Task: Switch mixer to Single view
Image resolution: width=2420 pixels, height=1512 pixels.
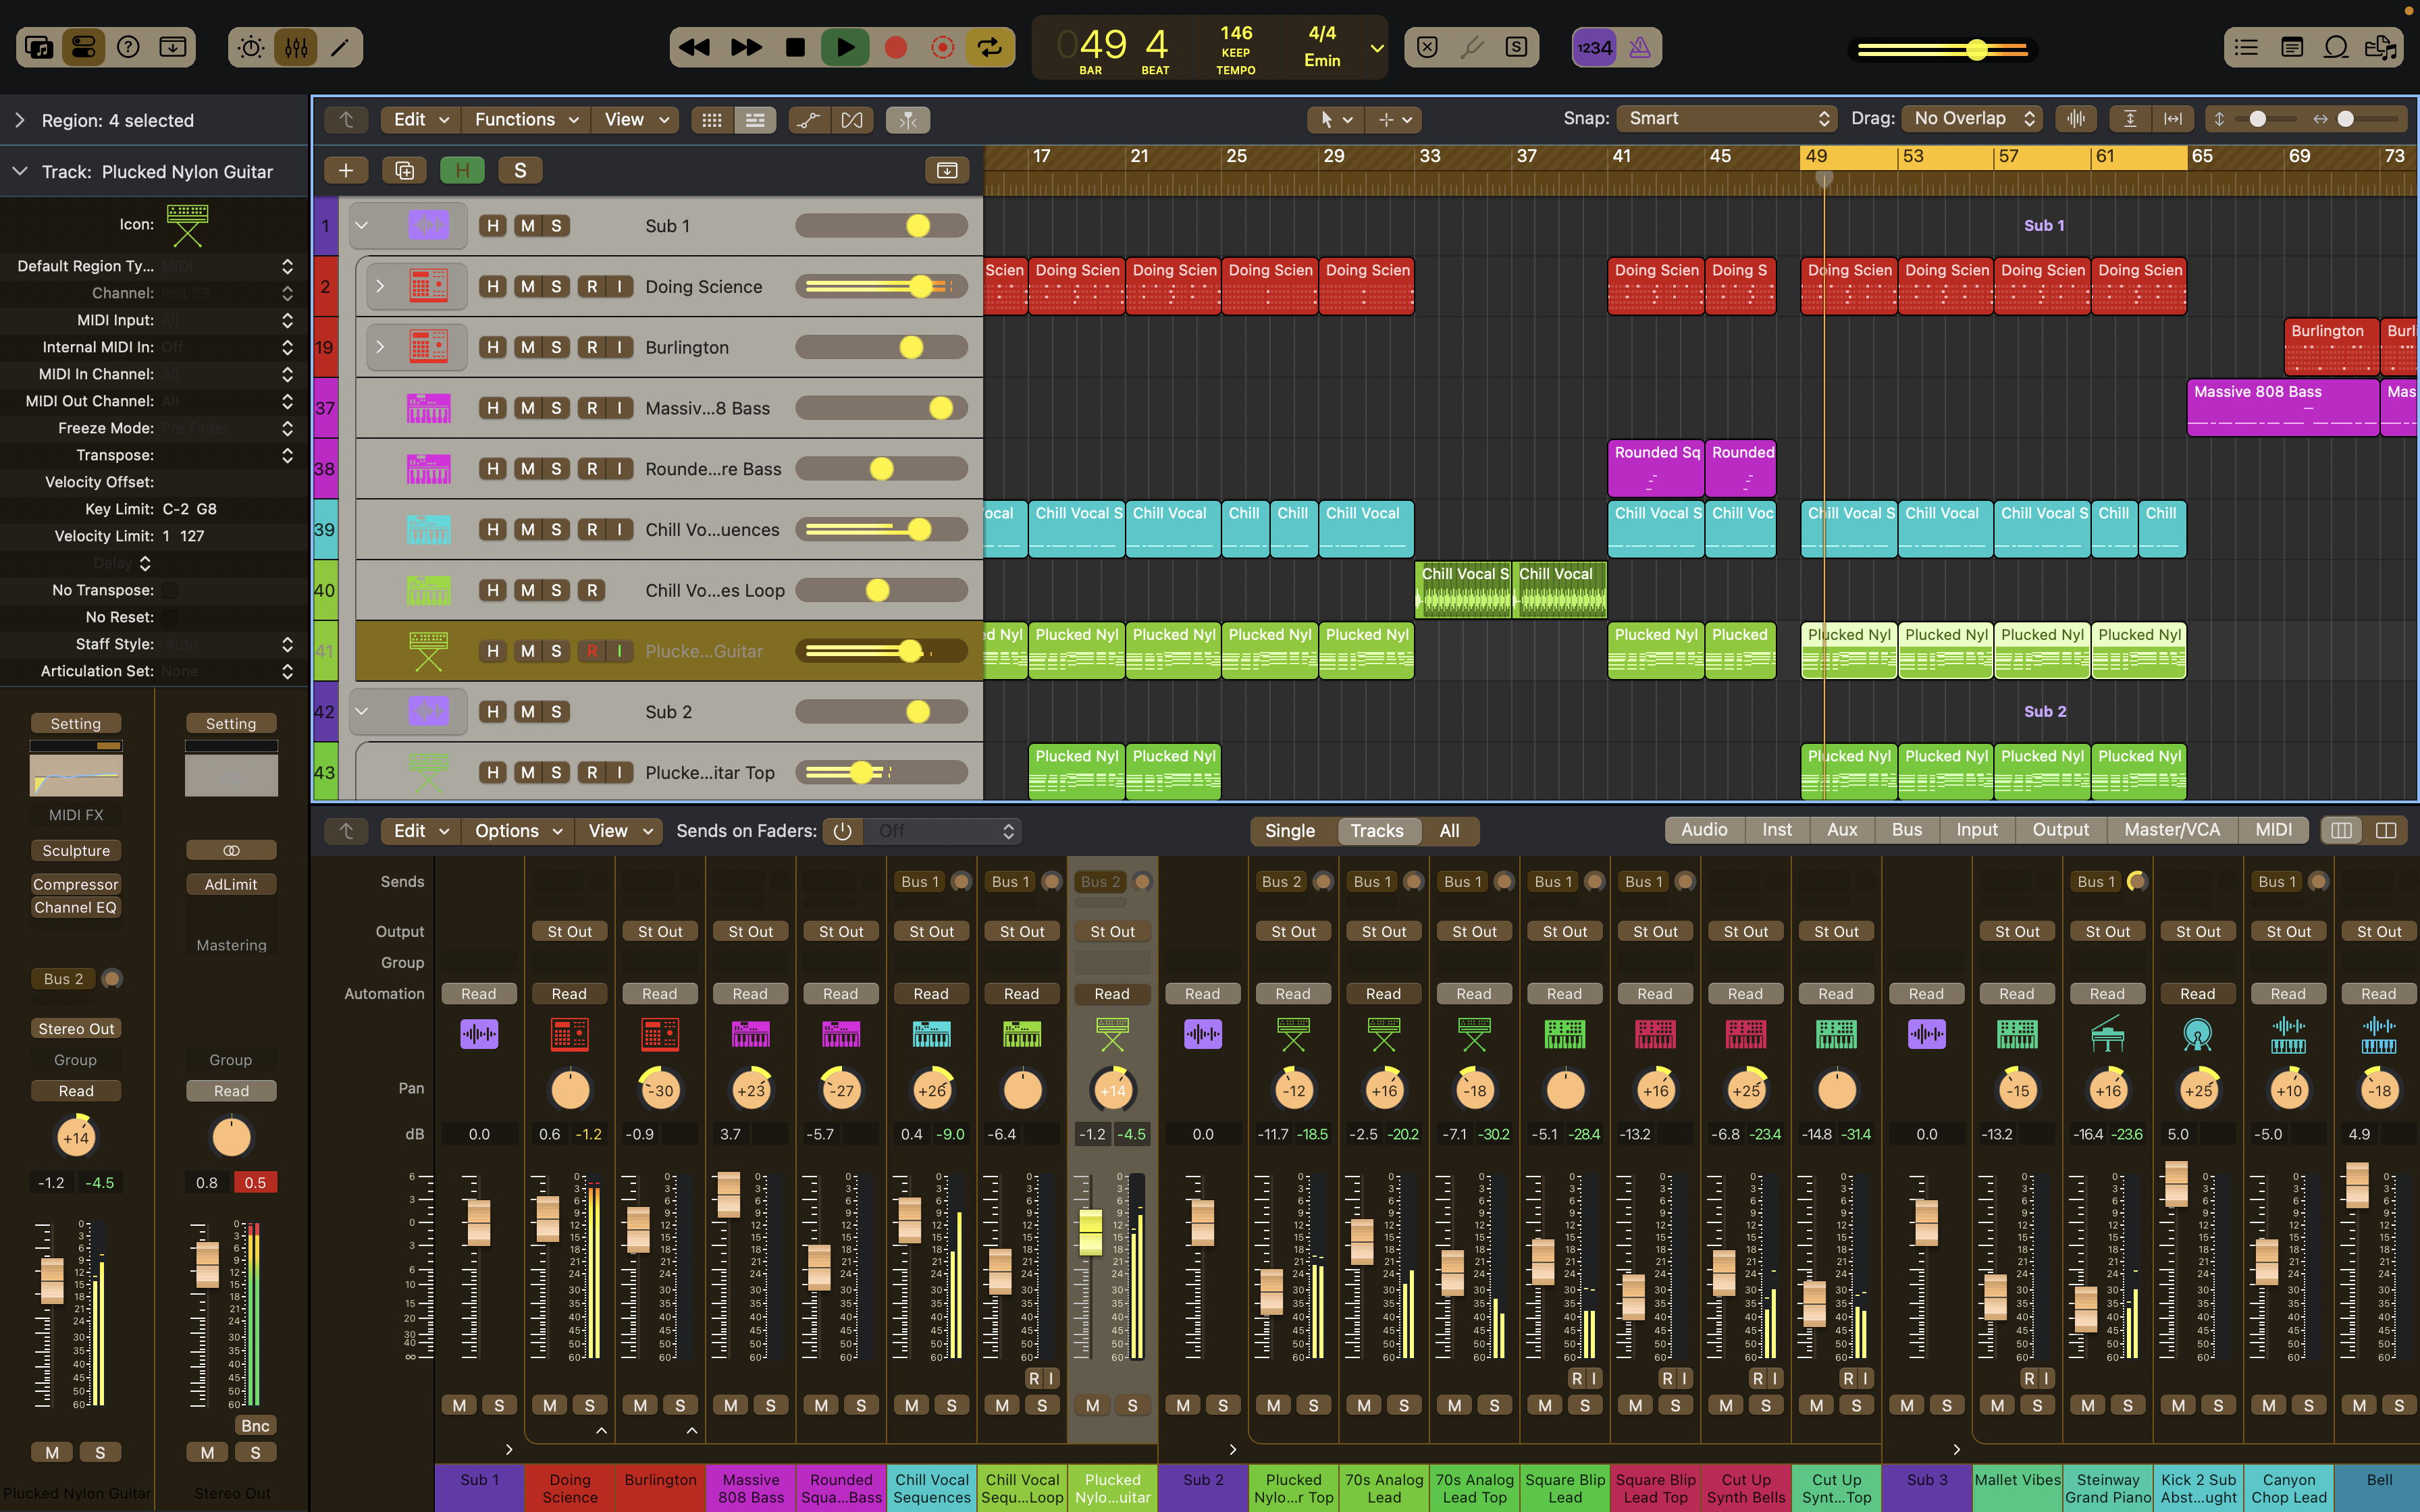Action: [x=1290, y=831]
